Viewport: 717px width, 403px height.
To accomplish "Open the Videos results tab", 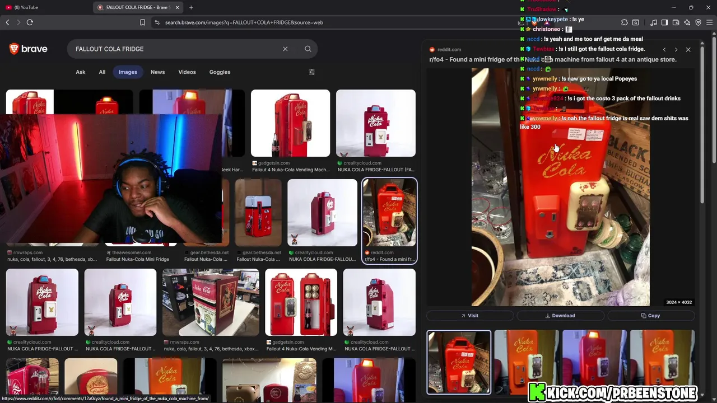I will (x=187, y=72).
